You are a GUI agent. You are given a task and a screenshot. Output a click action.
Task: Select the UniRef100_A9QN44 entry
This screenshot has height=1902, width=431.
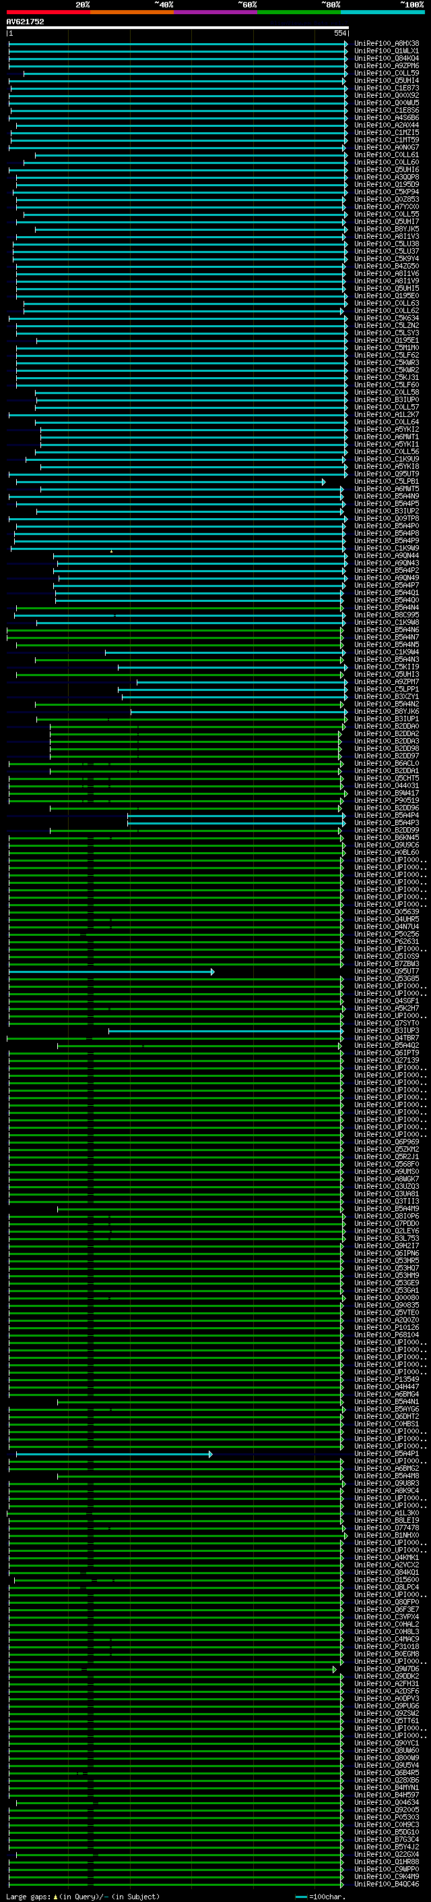(386, 556)
